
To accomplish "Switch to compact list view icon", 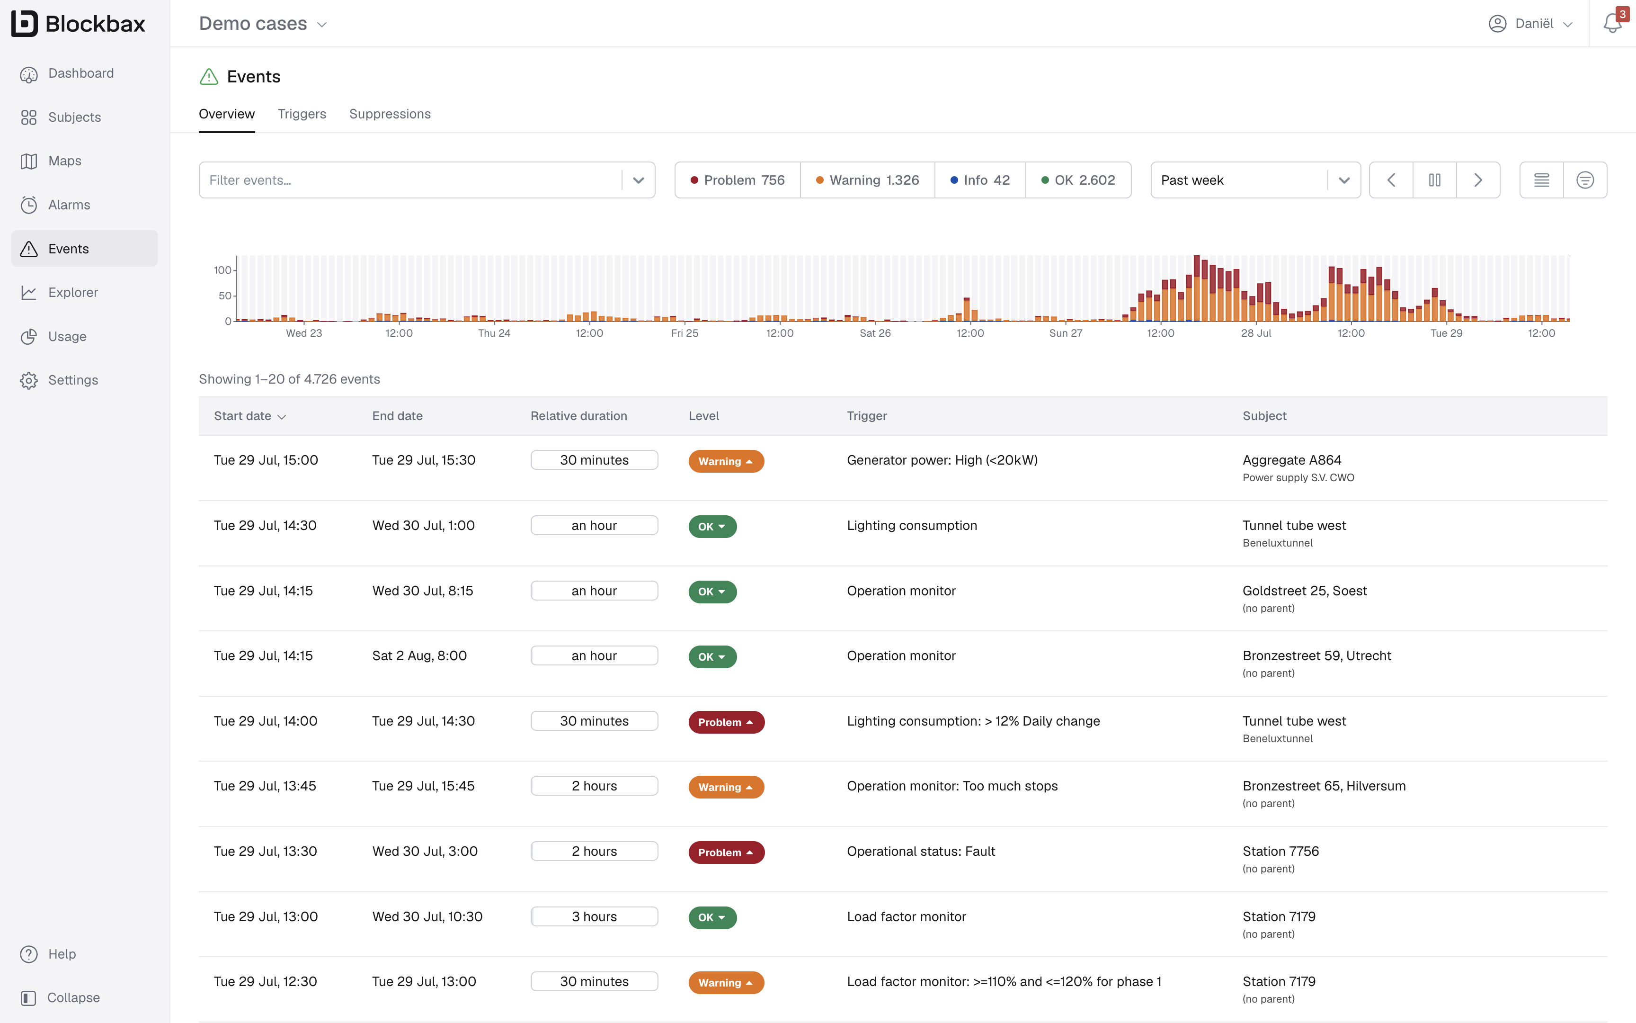I will click(1541, 180).
